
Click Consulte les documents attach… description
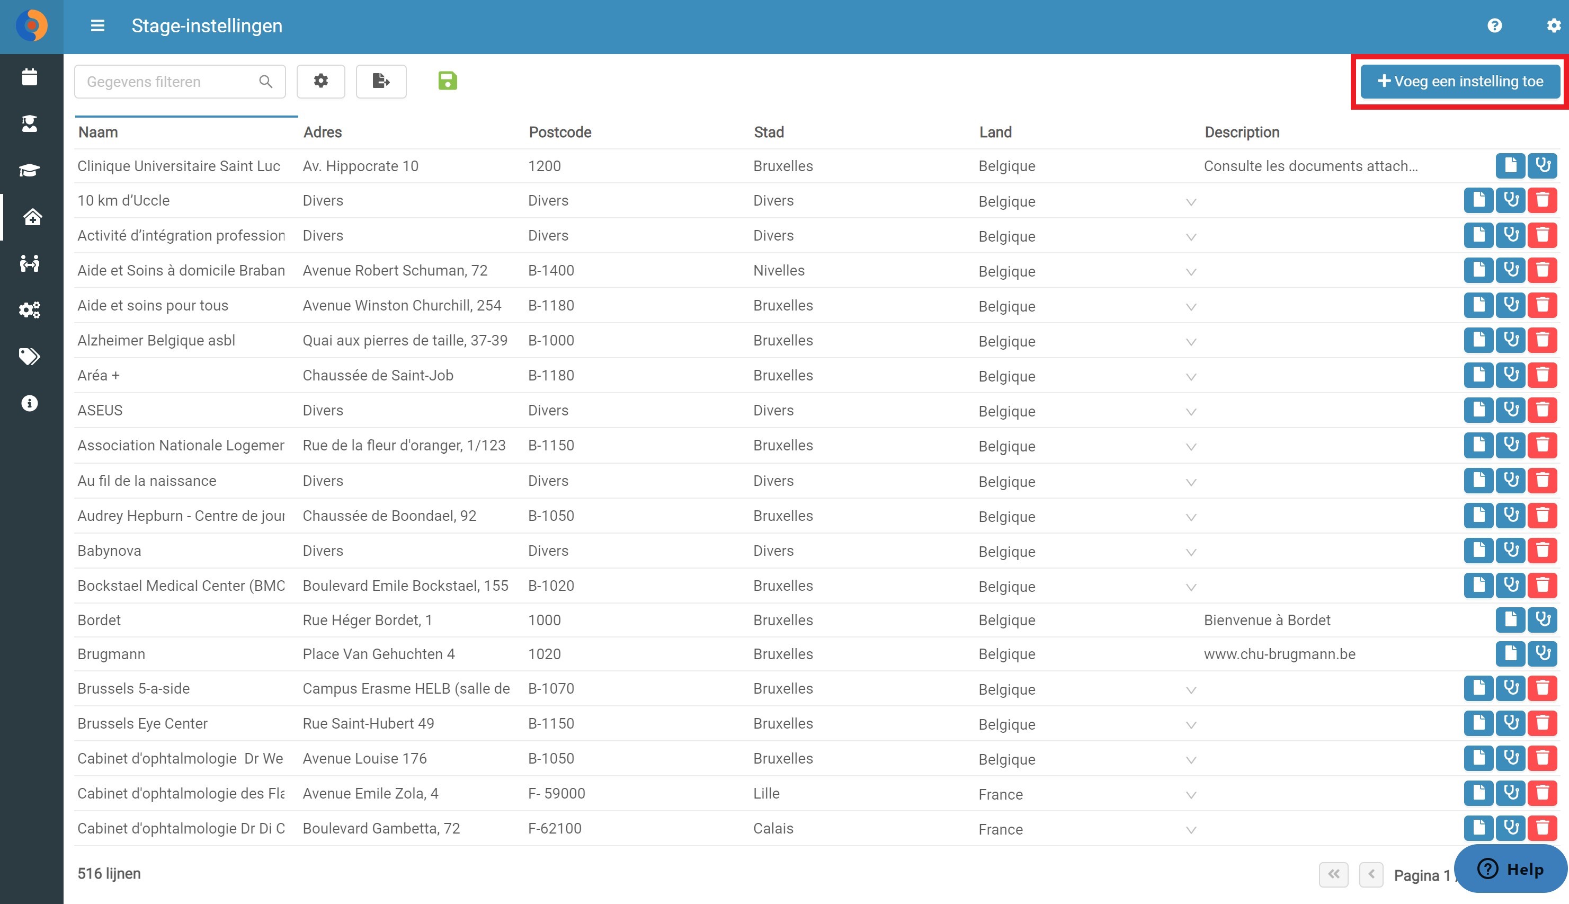(x=1310, y=166)
